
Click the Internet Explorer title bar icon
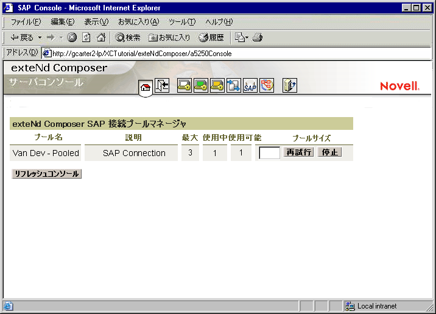click(8, 7)
